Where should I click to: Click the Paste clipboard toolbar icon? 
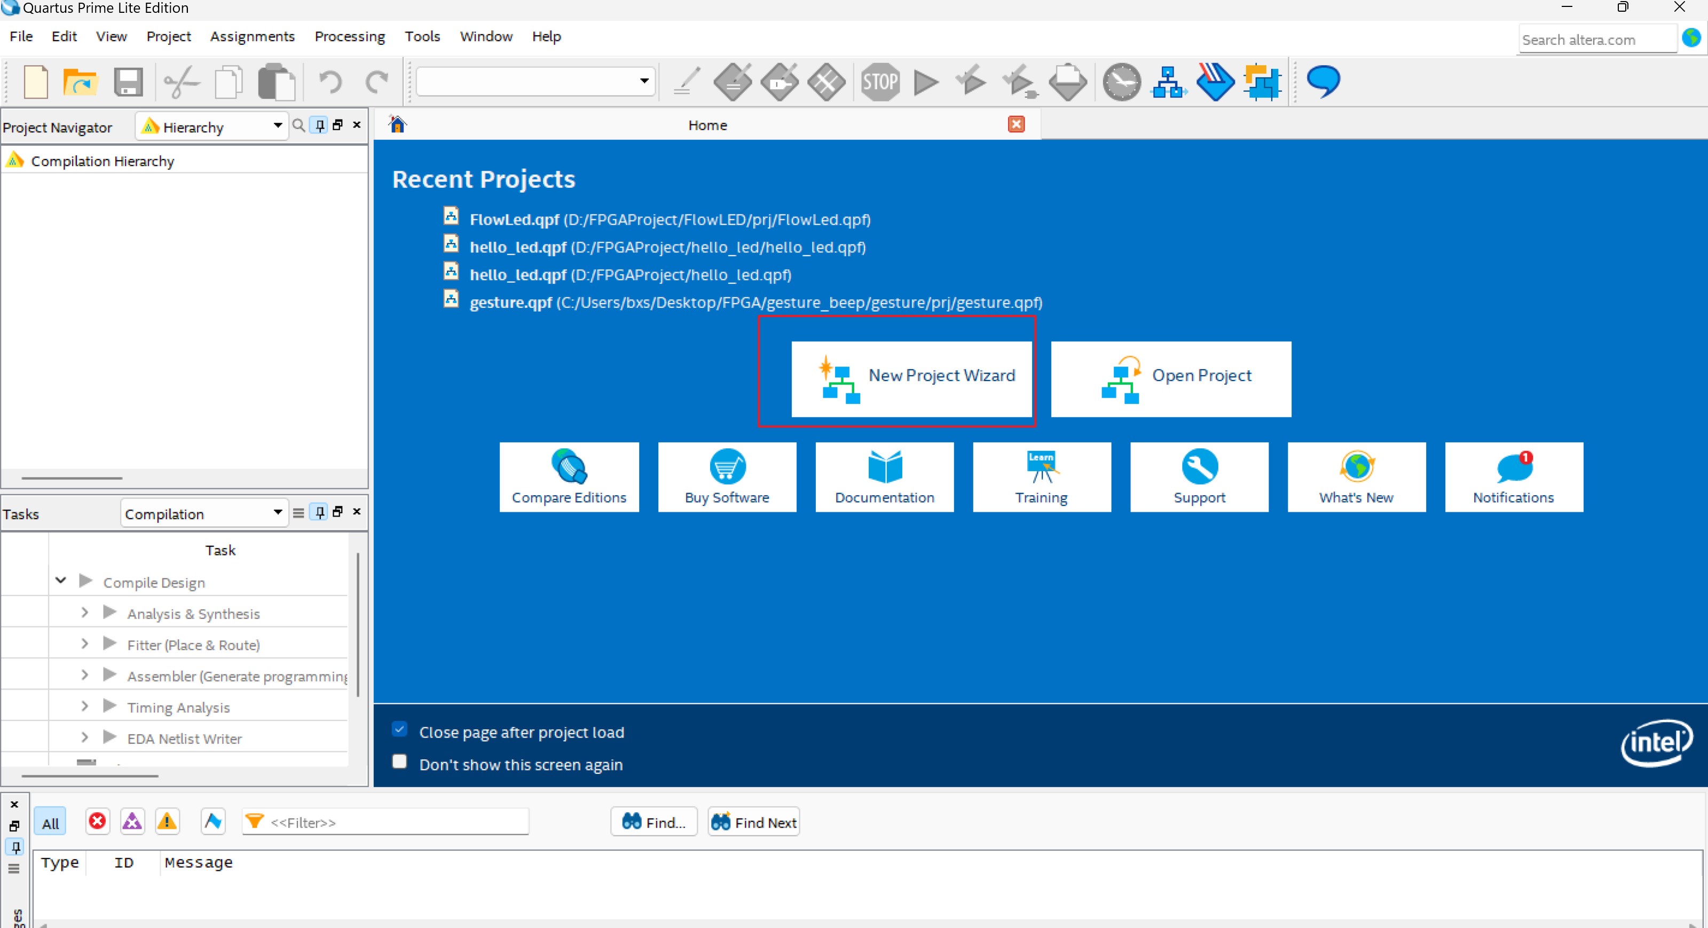click(x=276, y=82)
